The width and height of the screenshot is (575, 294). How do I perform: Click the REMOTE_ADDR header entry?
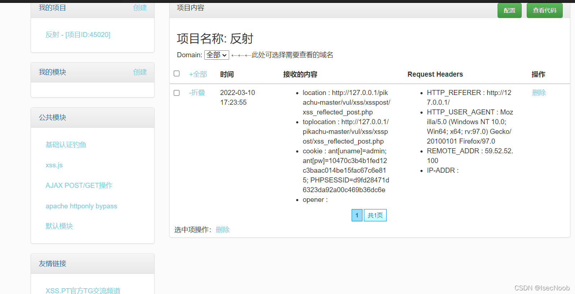[470, 155]
